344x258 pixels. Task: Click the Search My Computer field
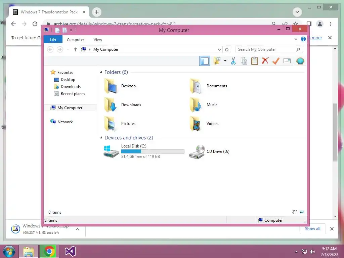pos(269,49)
